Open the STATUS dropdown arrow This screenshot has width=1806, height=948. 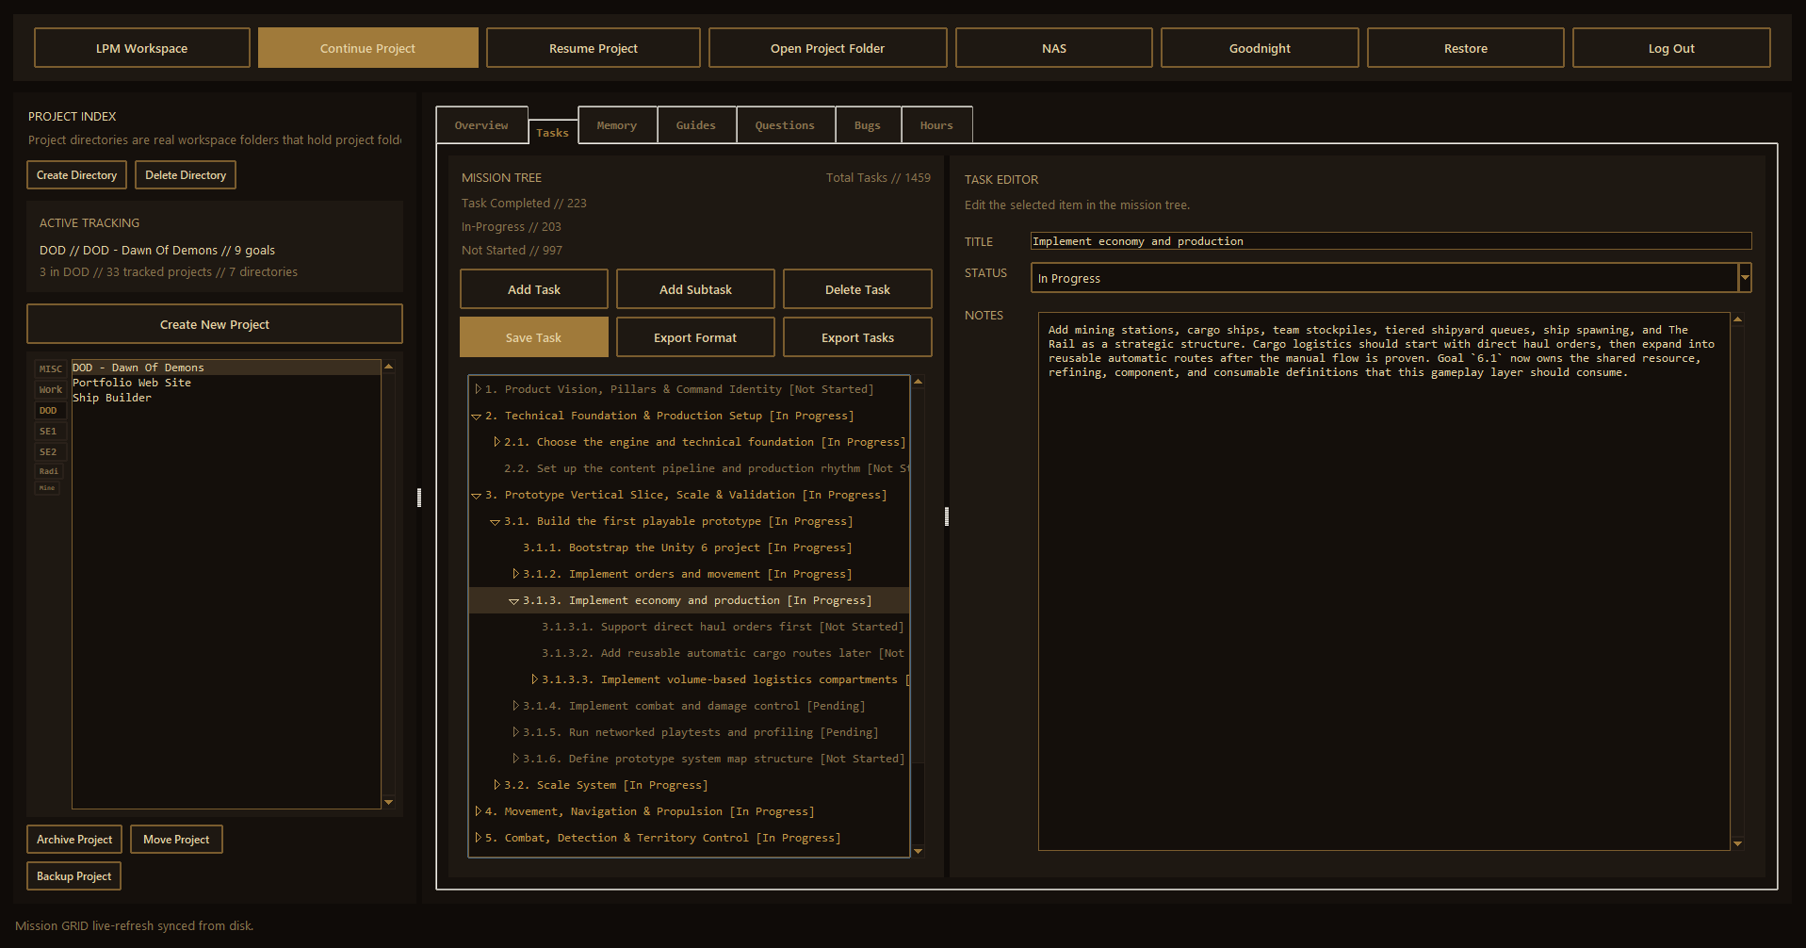1745,278
